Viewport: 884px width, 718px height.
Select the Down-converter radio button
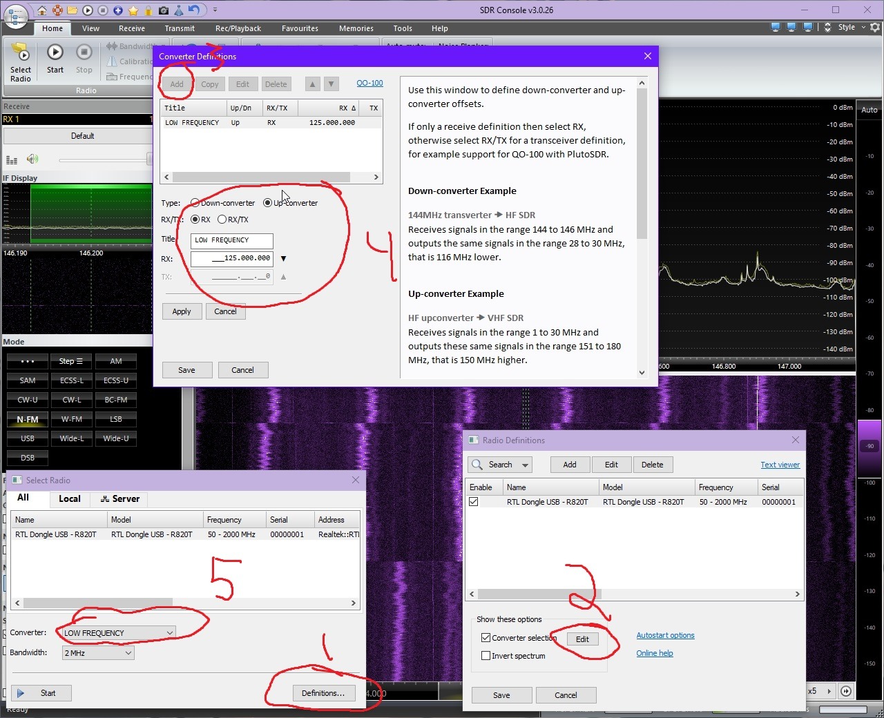click(x=195, y=202)
